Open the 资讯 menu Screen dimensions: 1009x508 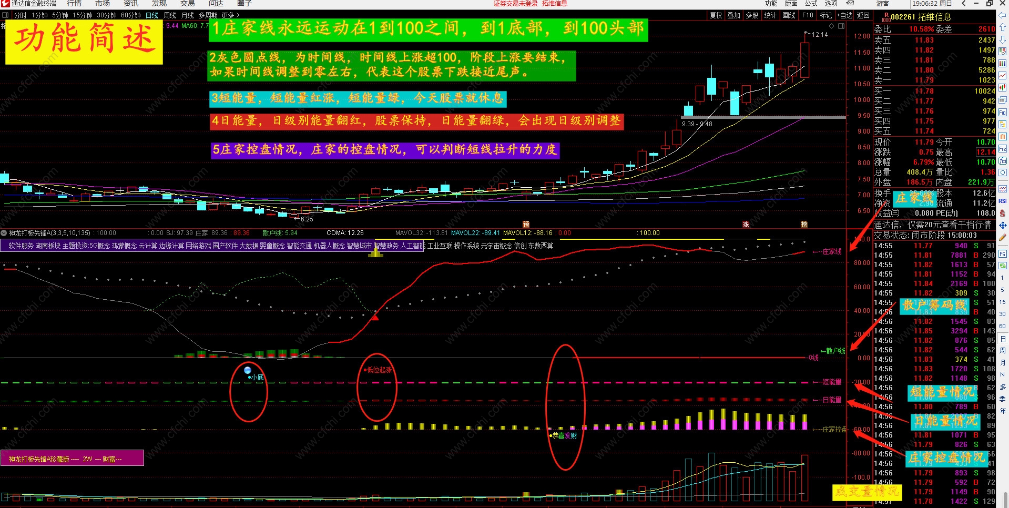coord(131,3)
